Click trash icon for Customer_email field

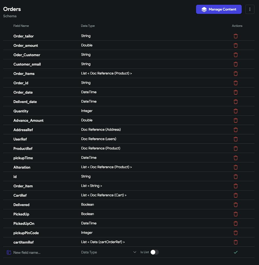tap(236, 64)
